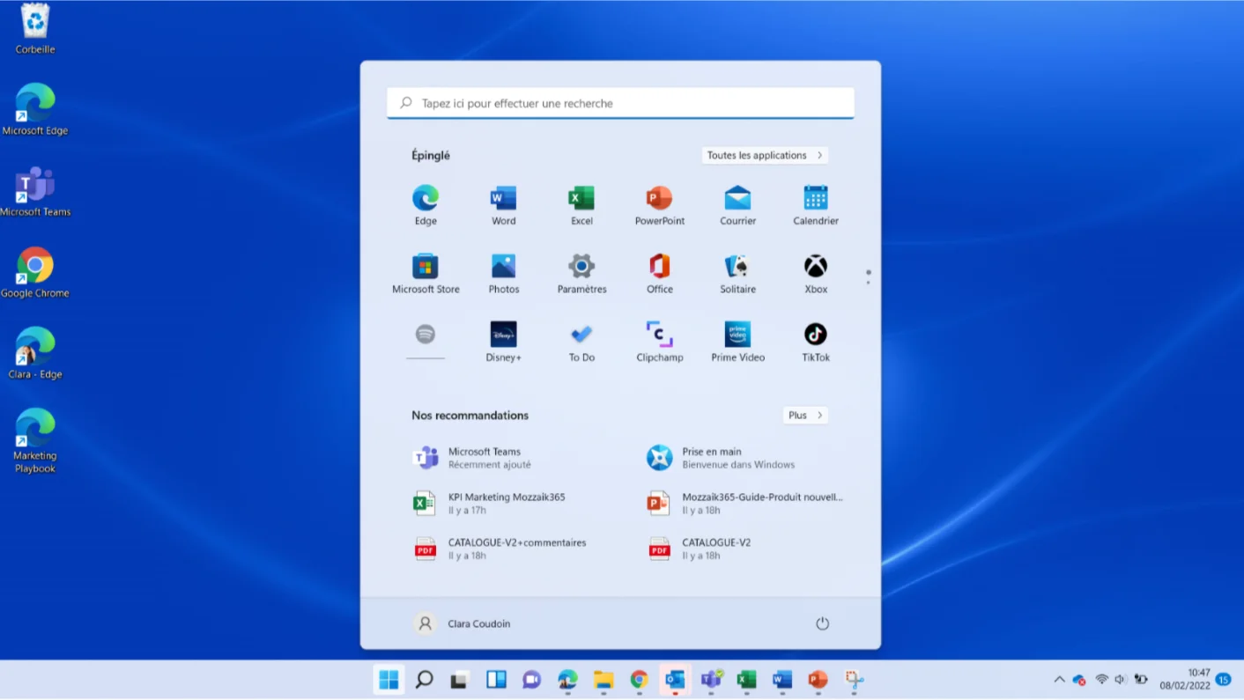Click the Windows Start button on taskbar
The height and width of the screenshot is (700, 1244).
point(389,680)
